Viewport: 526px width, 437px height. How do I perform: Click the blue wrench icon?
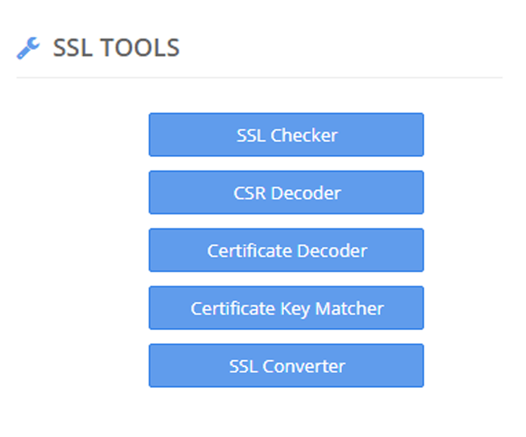click(x=28, y=48)
